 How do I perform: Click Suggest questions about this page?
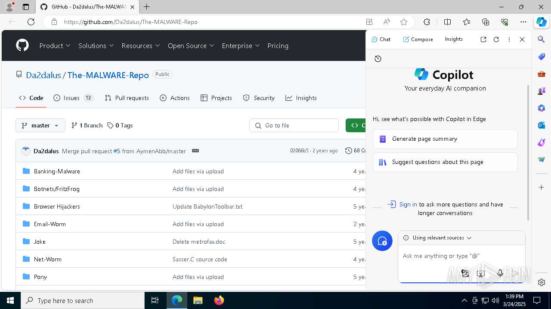coord(445,162)
